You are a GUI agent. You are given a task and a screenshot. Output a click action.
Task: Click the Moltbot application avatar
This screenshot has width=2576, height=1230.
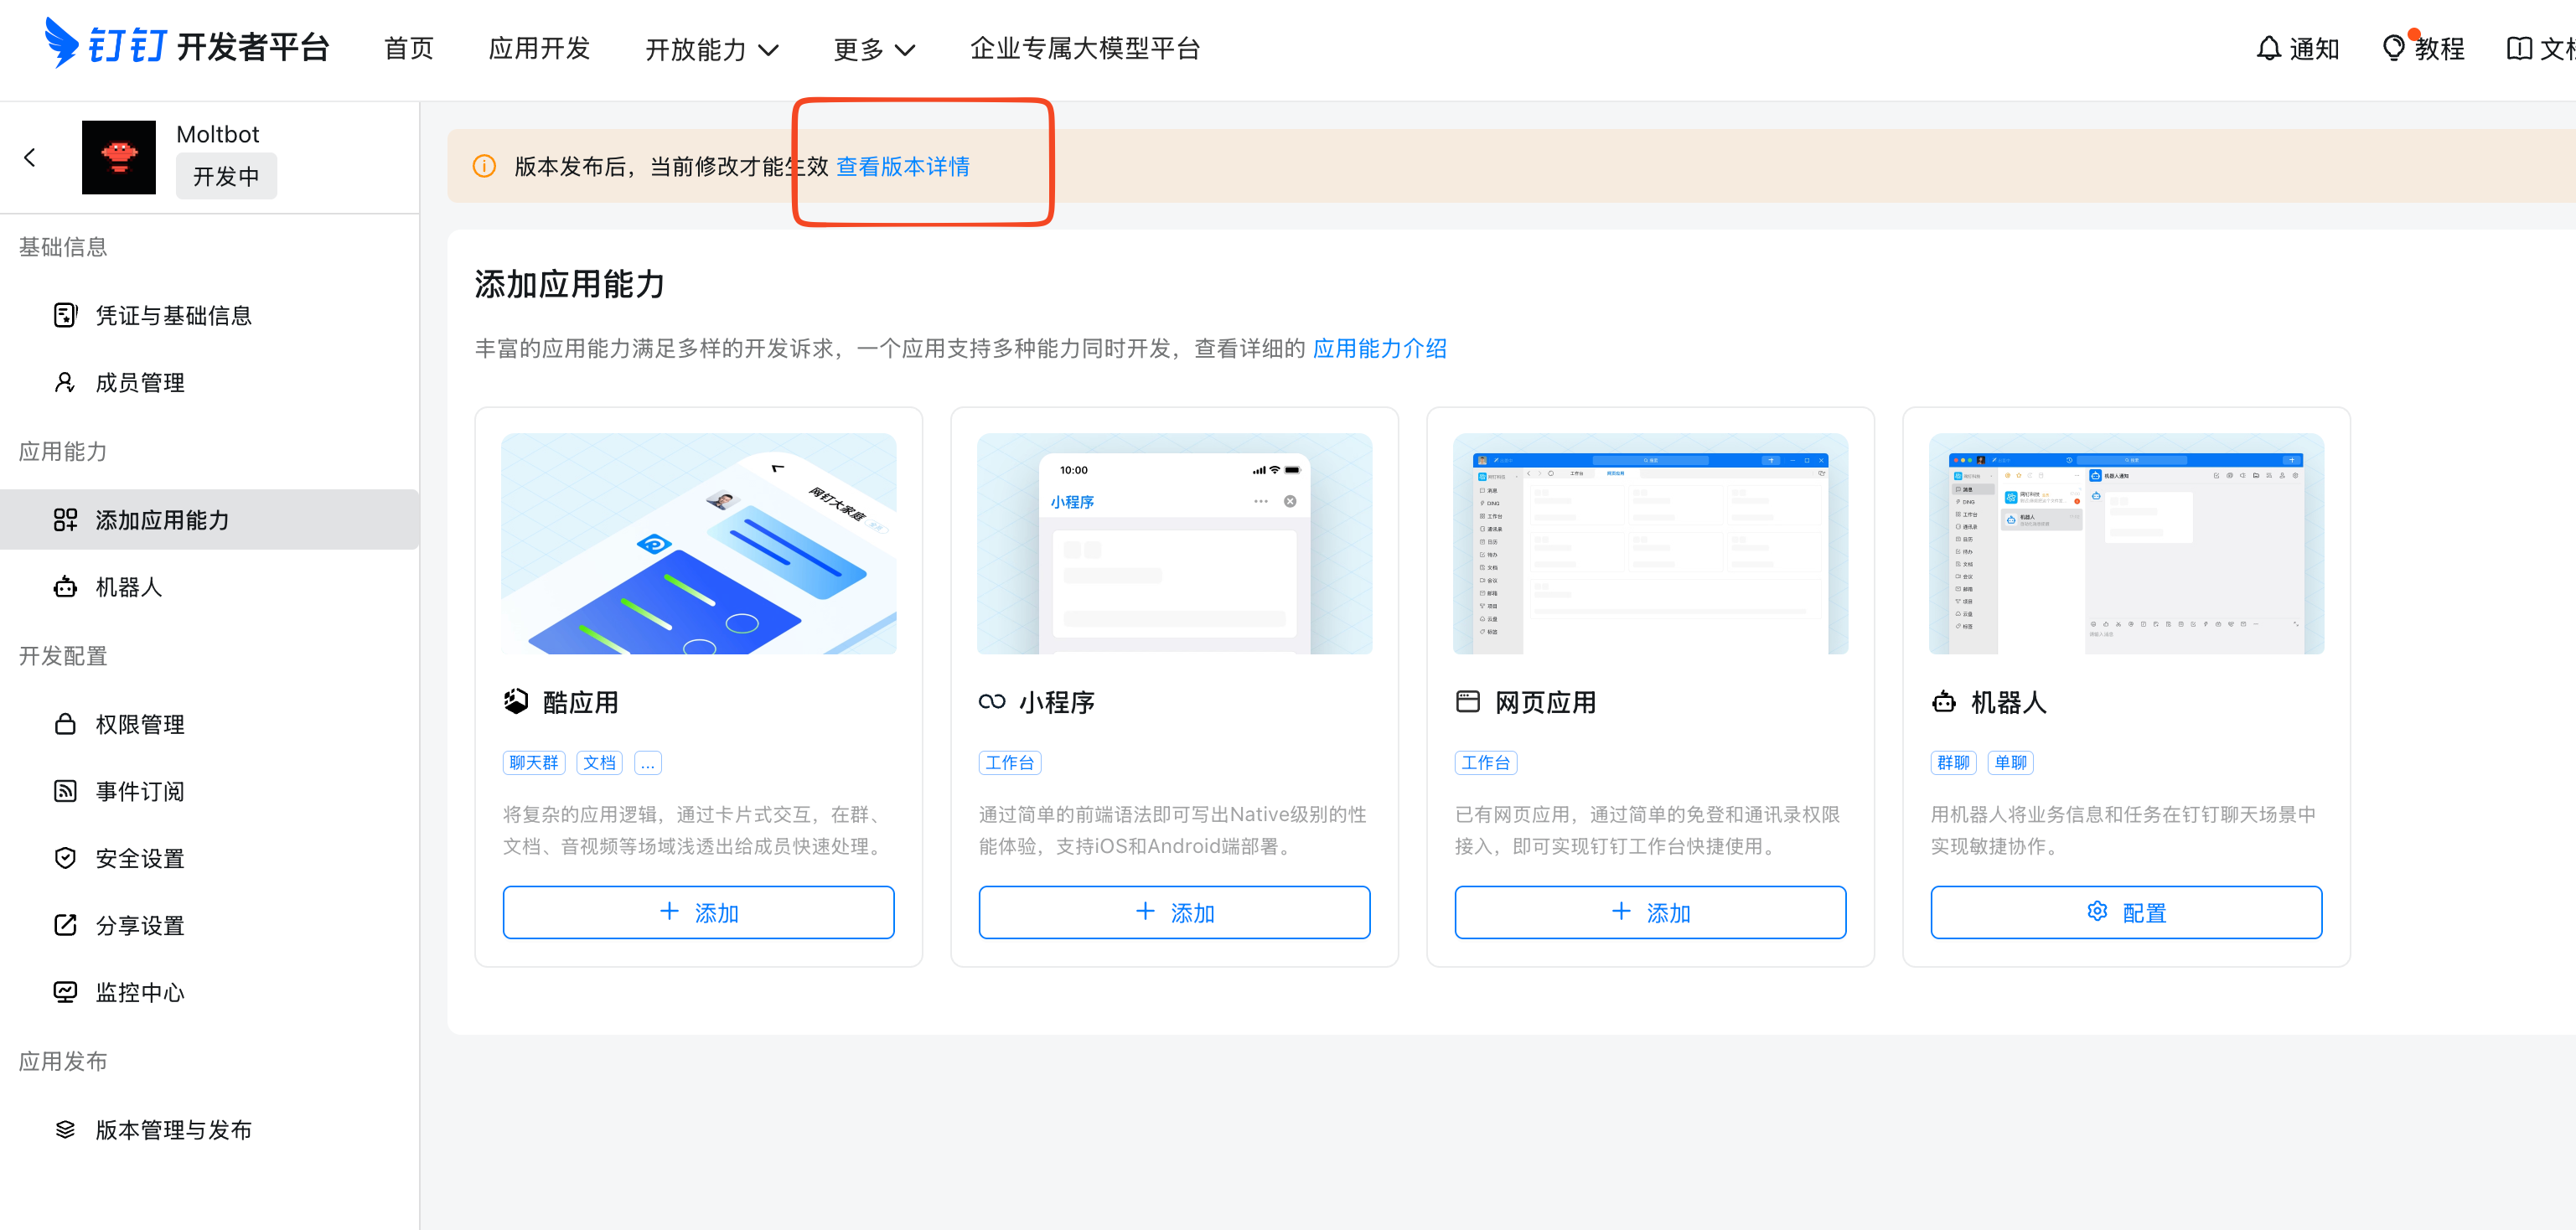pyautogui.click(x=119, y=156)
